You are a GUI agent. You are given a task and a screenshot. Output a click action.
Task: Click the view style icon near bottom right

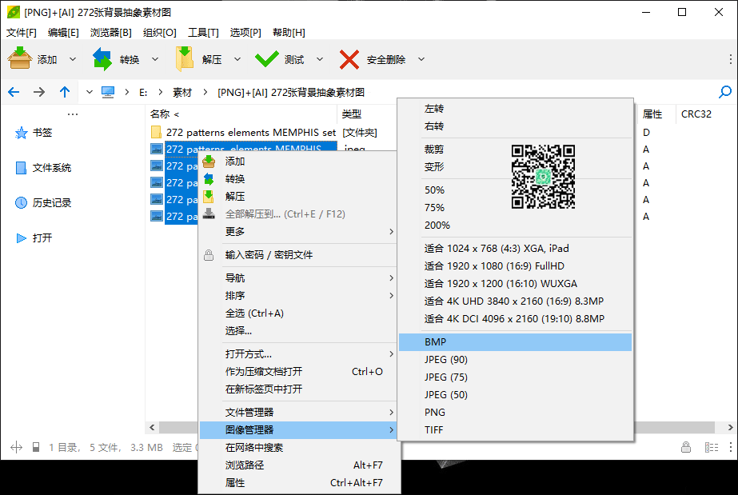point(712,447)
